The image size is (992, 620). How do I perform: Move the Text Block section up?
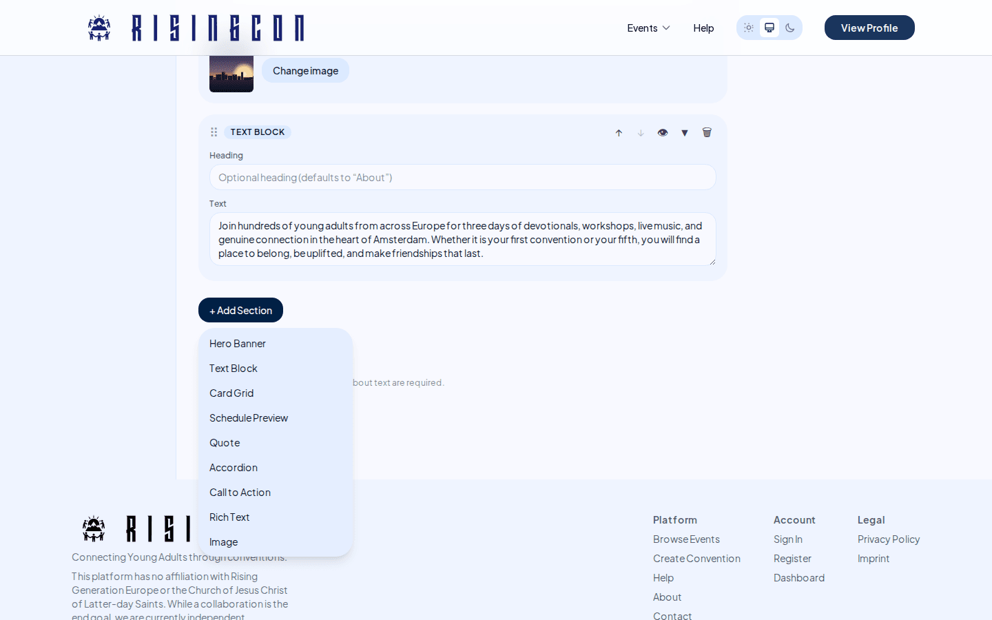coord(619,133)
